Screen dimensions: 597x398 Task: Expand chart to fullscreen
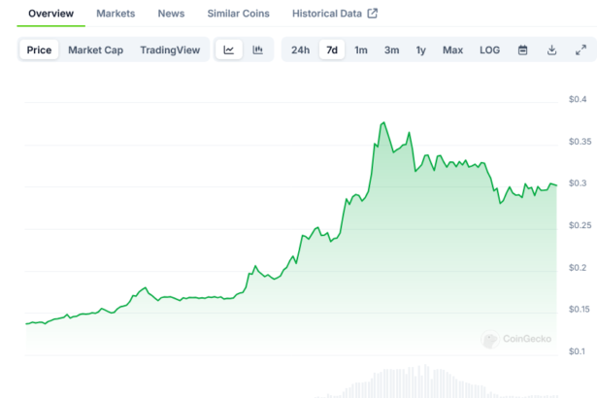click(x=580, y=50)
